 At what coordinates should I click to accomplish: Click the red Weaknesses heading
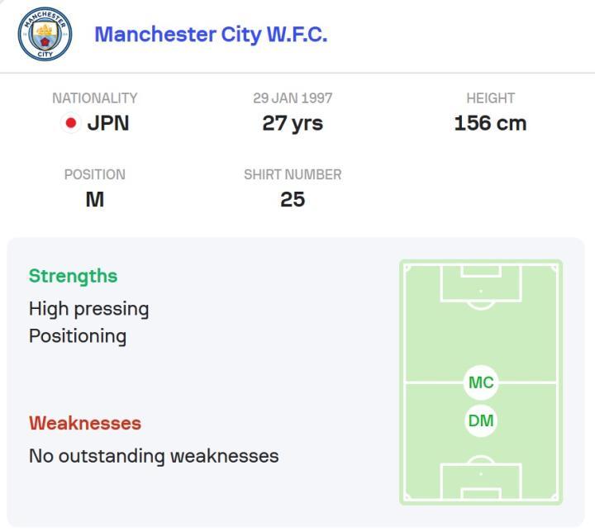(x=85, y=423)
